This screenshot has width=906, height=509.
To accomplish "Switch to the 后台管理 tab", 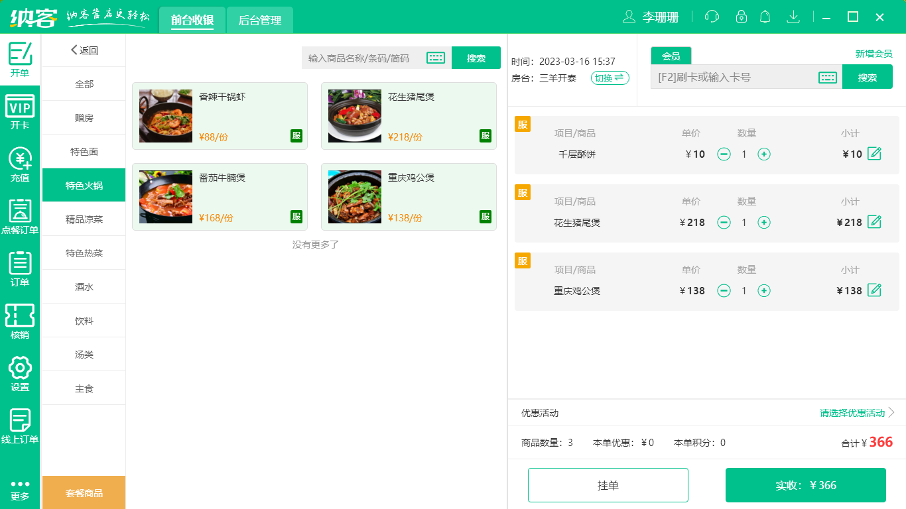I will [259, 20].
